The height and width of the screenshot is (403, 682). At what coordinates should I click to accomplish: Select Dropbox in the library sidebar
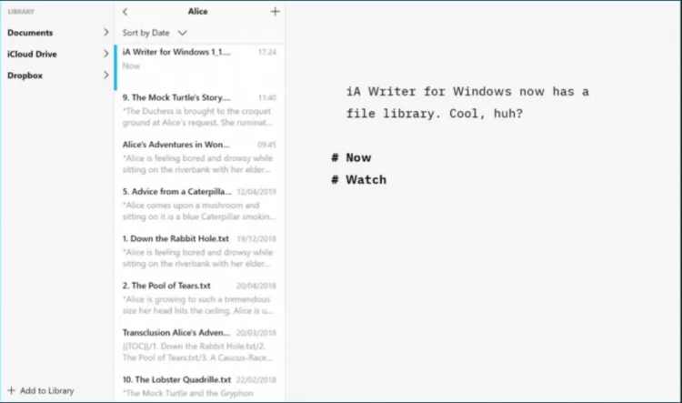coord(25,76)
